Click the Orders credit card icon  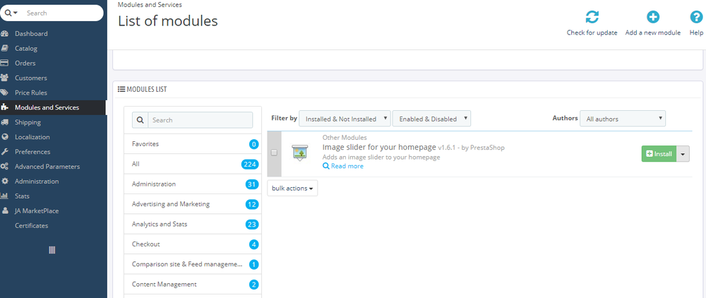pos(4,63)
